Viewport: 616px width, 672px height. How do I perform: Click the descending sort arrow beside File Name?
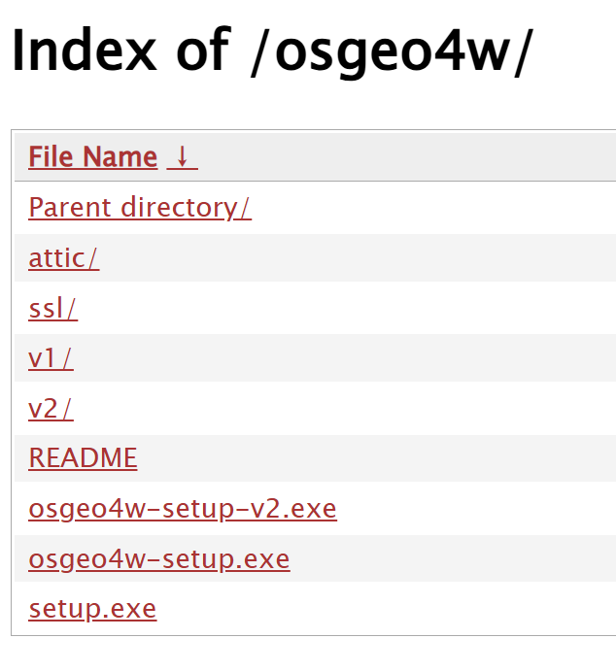183,157
